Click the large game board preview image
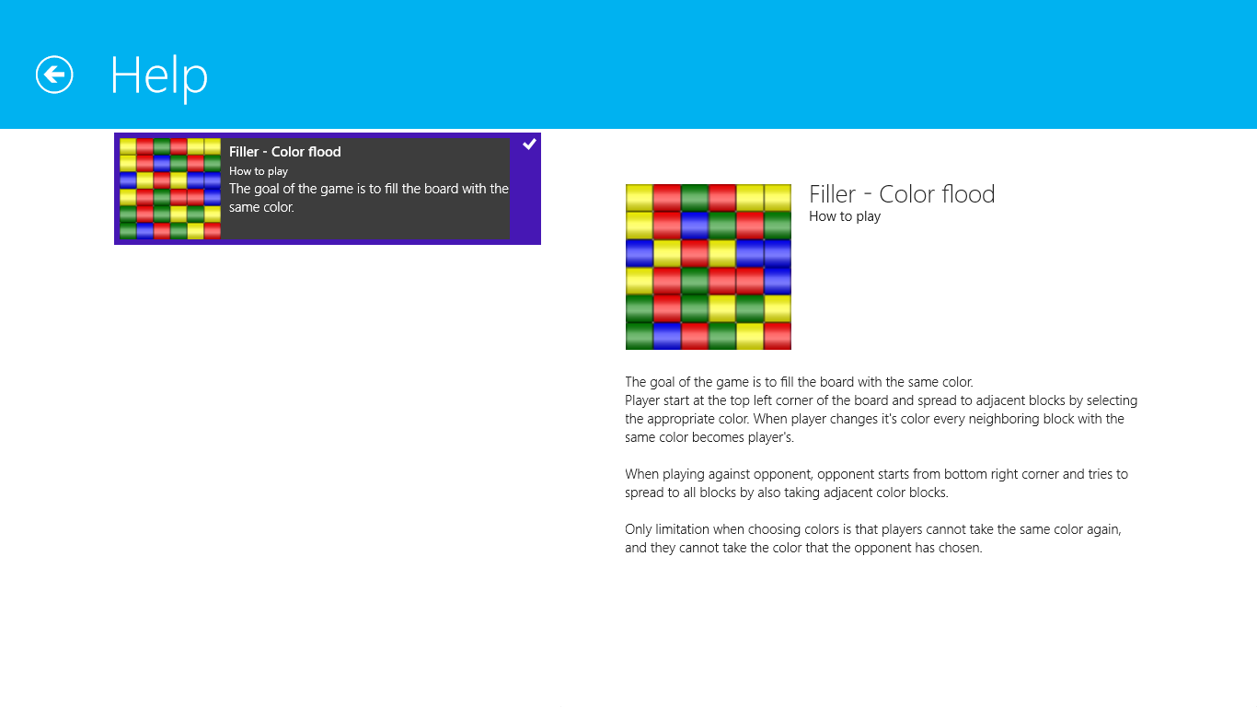The width and height of the screenshot is (1257, 707). [x=709, y=267]
